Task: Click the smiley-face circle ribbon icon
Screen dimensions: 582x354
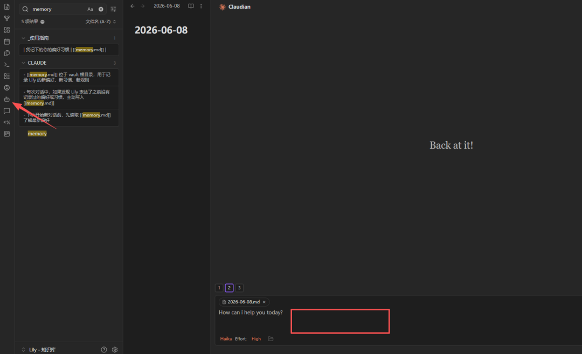Action: pyautogui.click(x=6, y=88)
